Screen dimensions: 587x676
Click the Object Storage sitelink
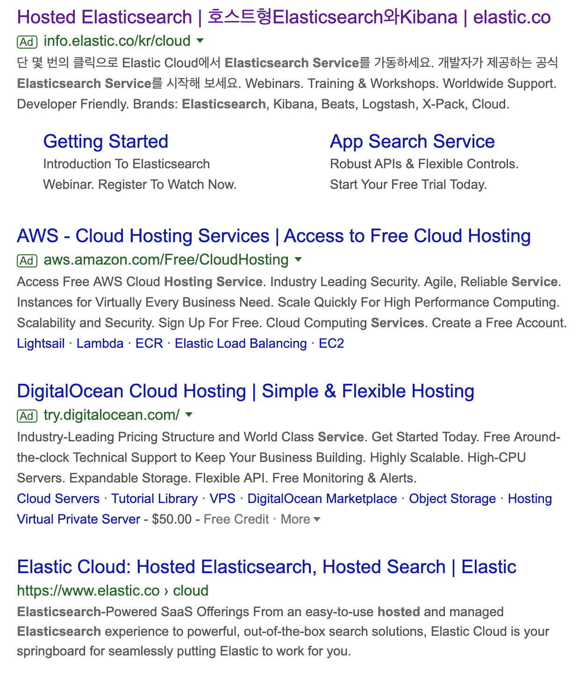point(451,499)
